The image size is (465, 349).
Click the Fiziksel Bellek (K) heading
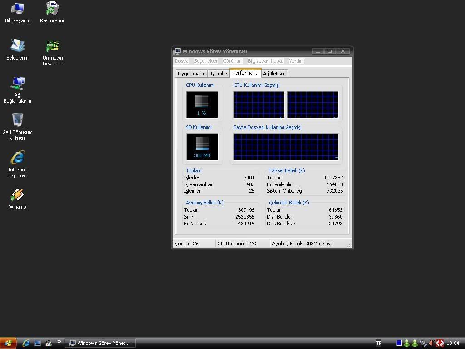click(x=287, y=171)
